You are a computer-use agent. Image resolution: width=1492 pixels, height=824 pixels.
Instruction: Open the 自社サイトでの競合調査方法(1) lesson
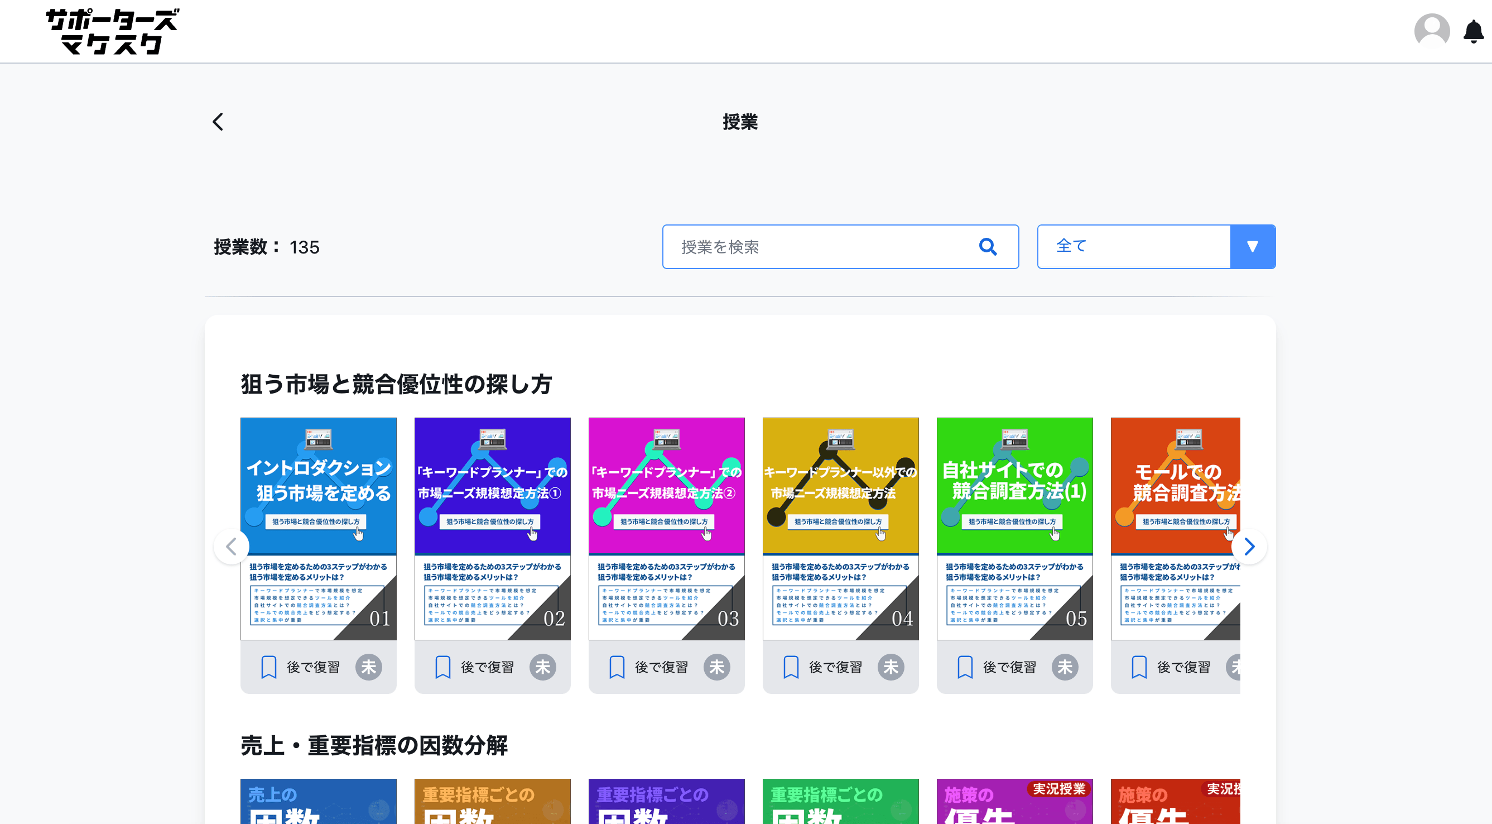pyautogui.click(x=1014, y=528)
